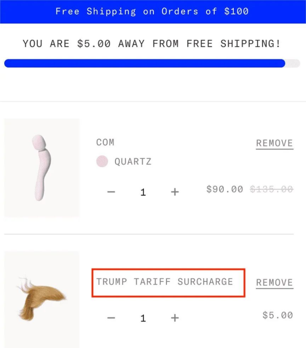Open the COM product thumbnail
The height and width of the screenshot is (348, 306).
[42, 168]
